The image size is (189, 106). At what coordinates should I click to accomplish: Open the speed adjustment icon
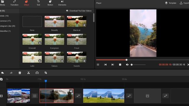tap(37, 73)
